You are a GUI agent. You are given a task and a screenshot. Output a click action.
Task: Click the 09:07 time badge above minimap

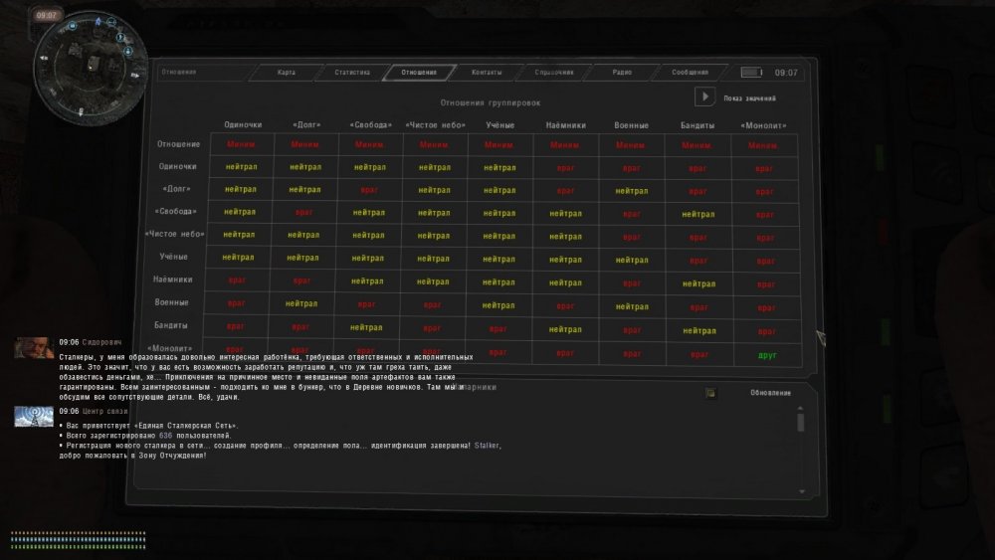[47, 15]
